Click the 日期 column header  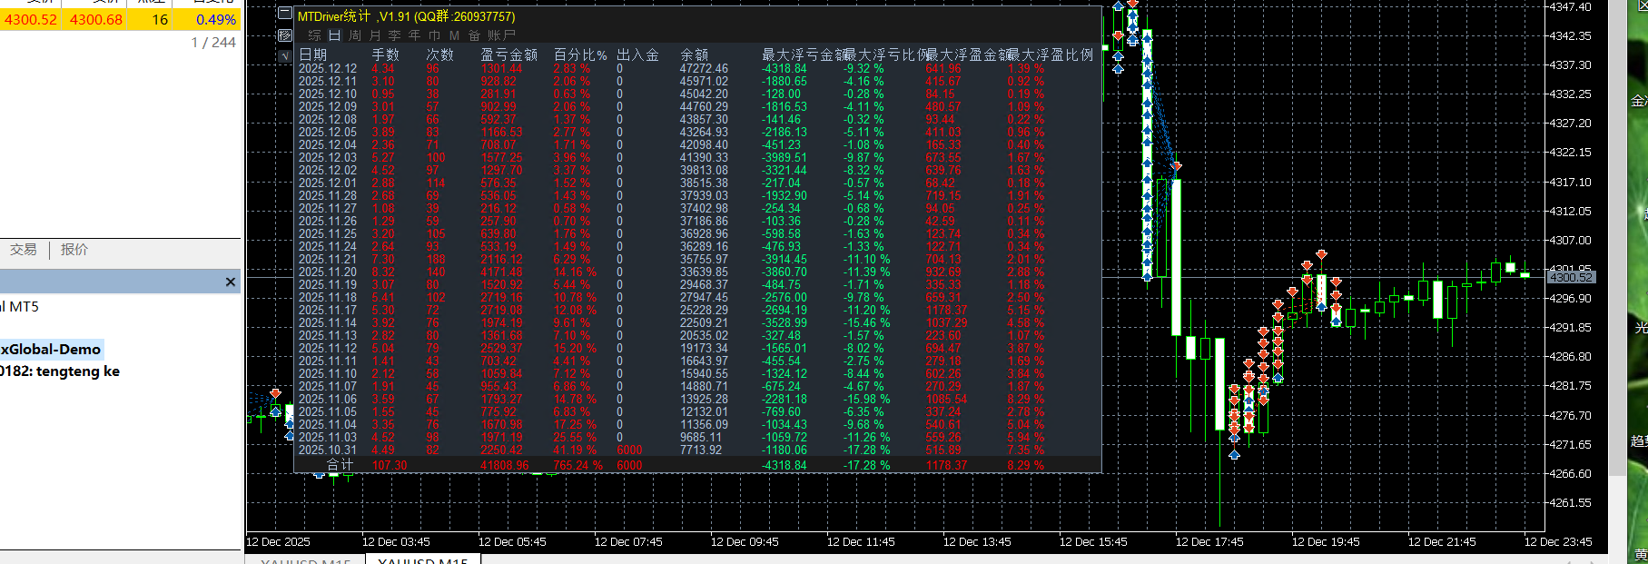pos(313,55)
